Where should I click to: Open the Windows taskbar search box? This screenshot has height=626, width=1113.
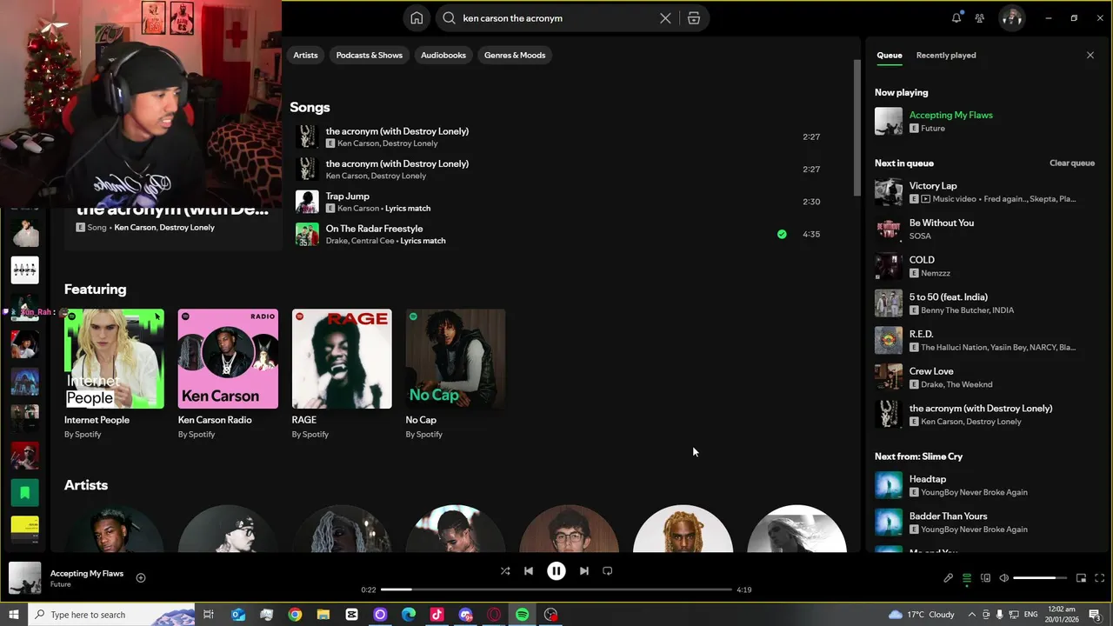[110, 615]
